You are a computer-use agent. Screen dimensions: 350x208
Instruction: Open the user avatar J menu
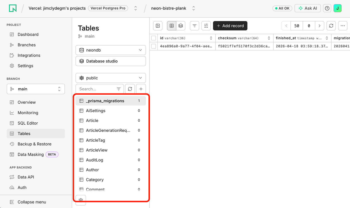tap(337, 8)
